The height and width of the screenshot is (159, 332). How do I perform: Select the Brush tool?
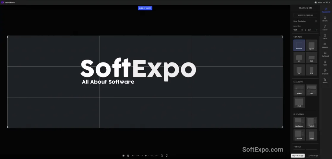tap(325, 80)
